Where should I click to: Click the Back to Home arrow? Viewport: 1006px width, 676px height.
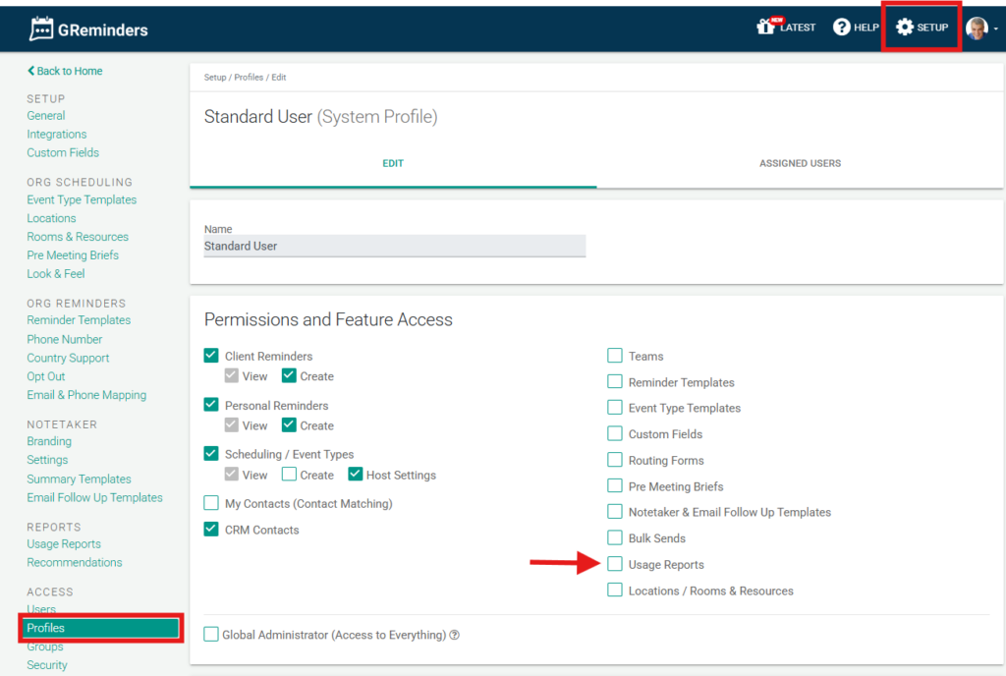click(31, 72)
